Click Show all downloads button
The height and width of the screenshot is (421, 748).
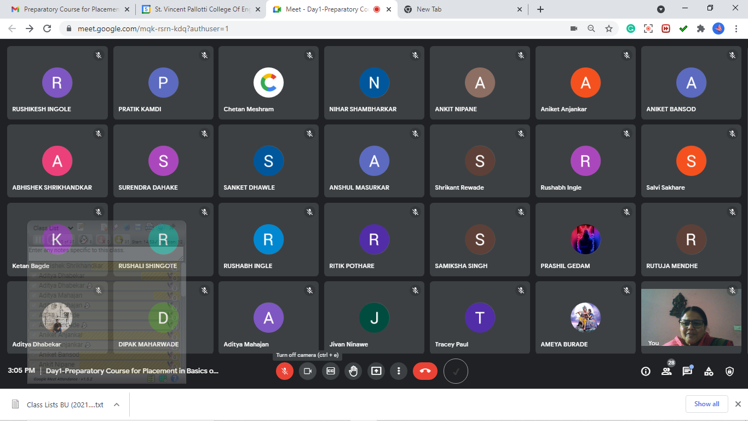click(x=706, y=404)
